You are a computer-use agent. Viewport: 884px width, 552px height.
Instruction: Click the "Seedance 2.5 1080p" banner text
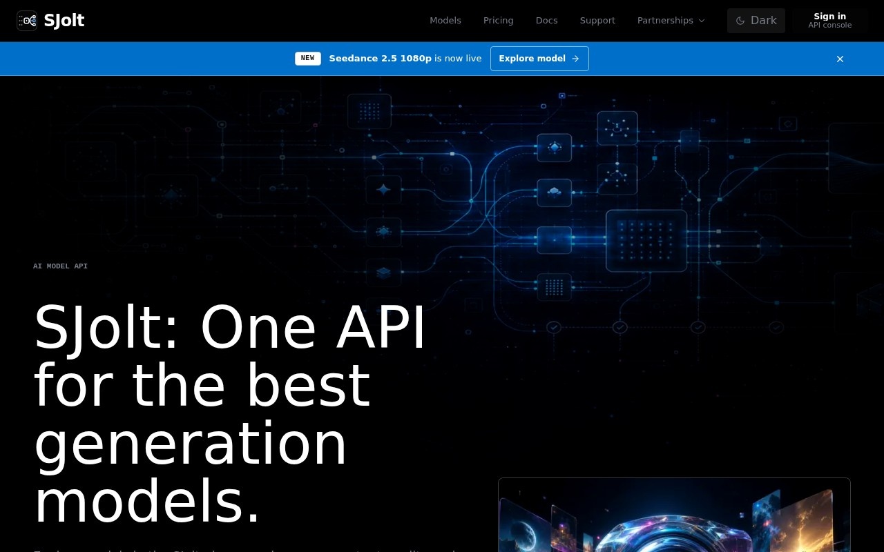(381, 59)
